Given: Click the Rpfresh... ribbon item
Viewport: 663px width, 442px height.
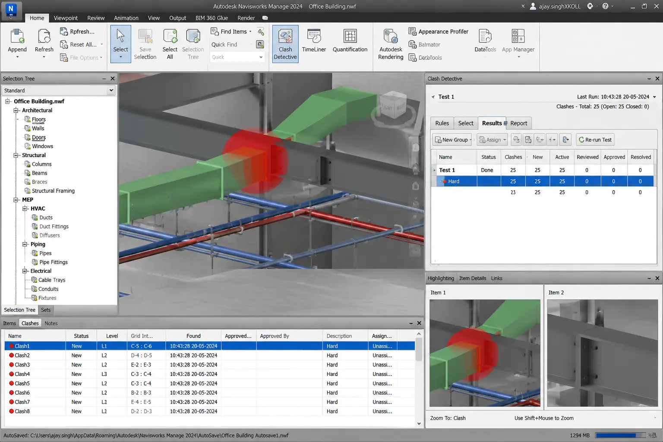Looking at the screenshot, I should point(77,32).
